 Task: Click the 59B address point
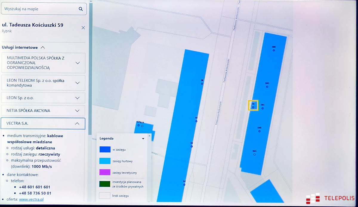[x=259, y=131]
